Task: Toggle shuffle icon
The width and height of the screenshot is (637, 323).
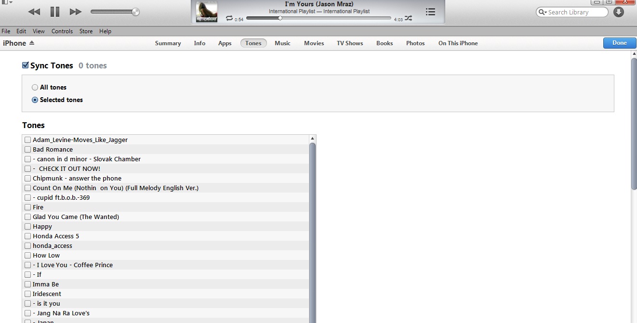Action: (x=408, y=18)
